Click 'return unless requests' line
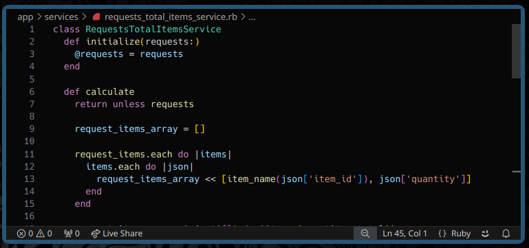529x248 pixels. pos(134,104)
